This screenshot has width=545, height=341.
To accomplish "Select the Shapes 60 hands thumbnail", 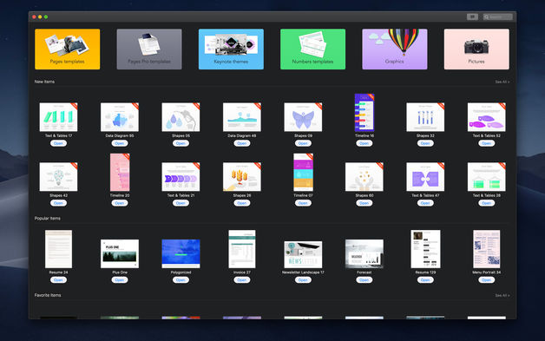I will click(364, 177).
